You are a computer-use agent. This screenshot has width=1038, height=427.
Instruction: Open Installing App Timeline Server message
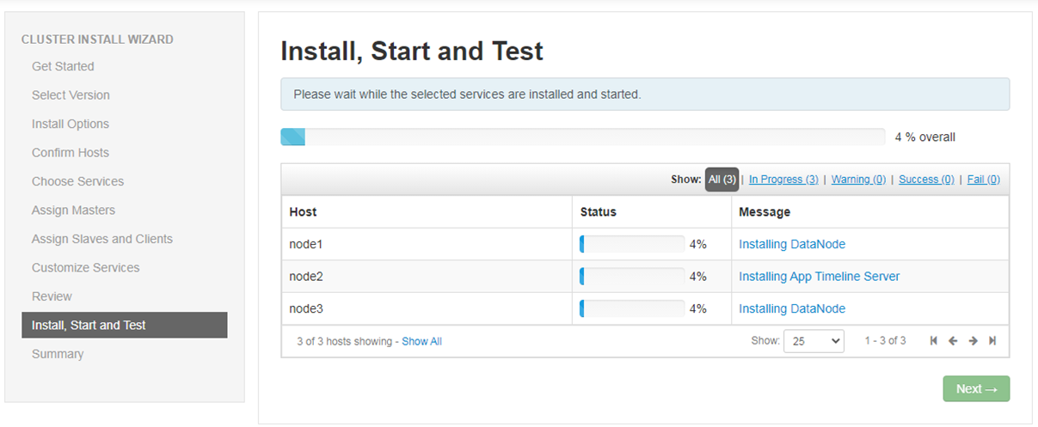click(820, 277)
